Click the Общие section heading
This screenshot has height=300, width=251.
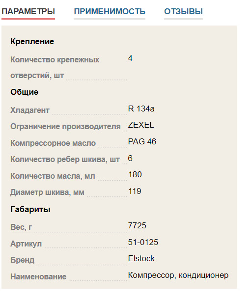pyautogui.click(x=25, y=92)
